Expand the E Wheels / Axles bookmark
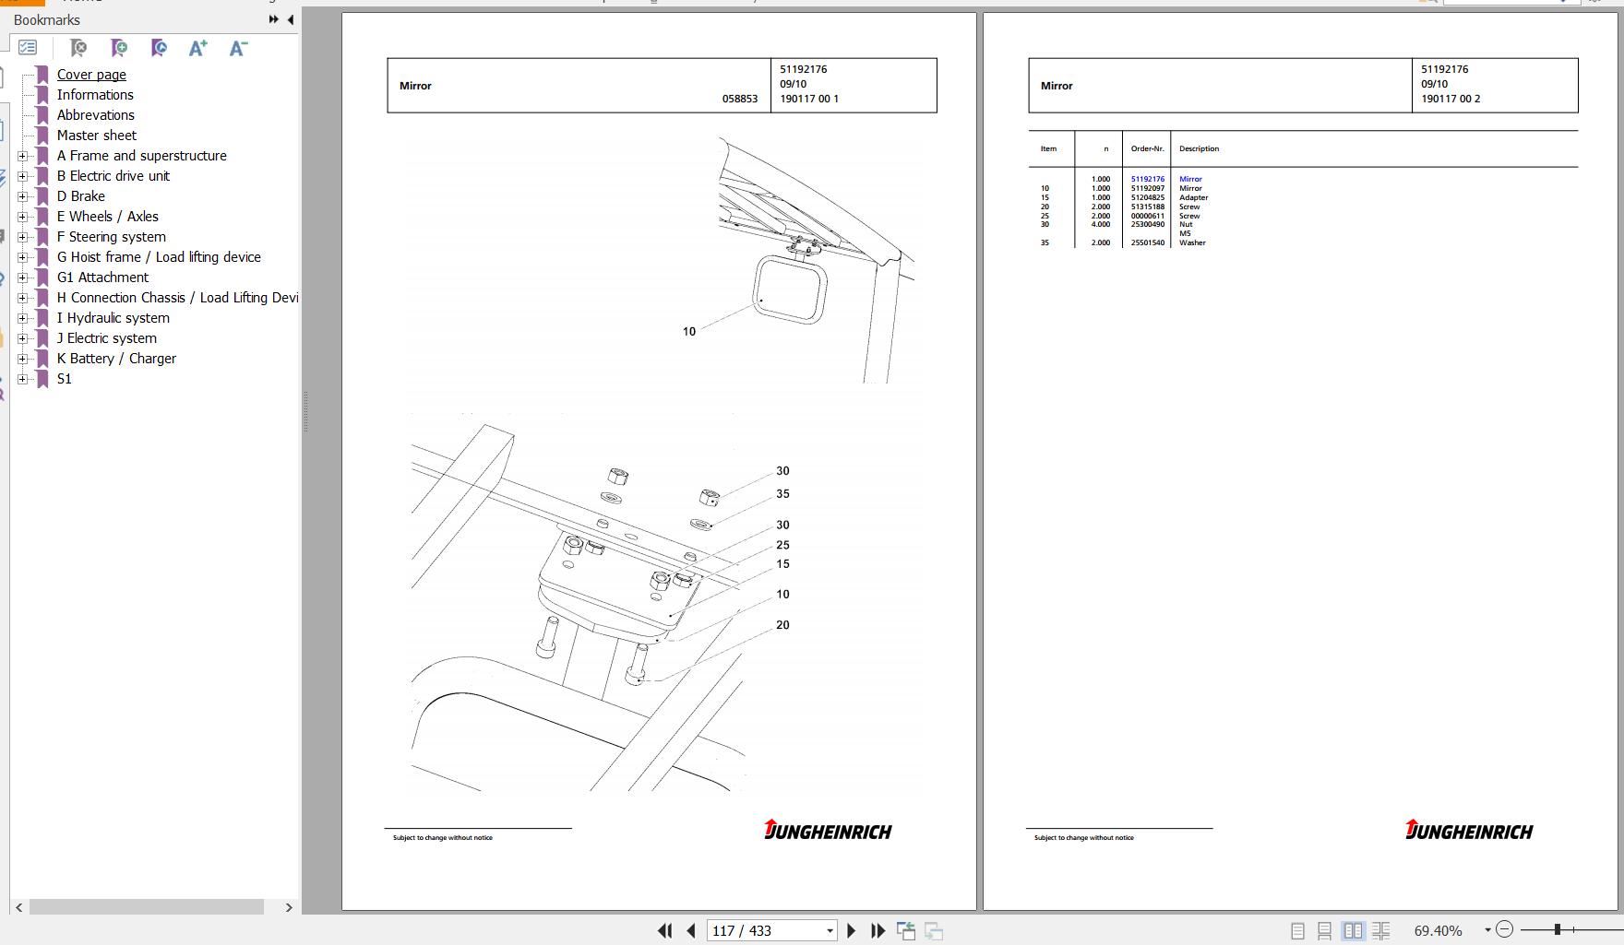 pos(23,217)
